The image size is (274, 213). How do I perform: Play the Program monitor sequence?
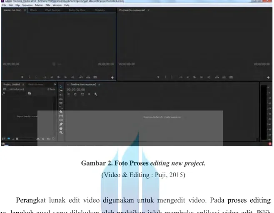194,77
